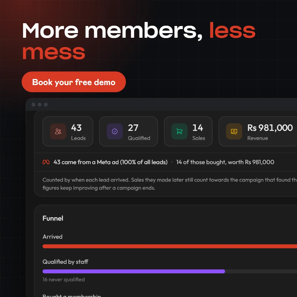Click the Funnel section heading
The height and width of the screenshot is (297, 297).
click(53, 218)
